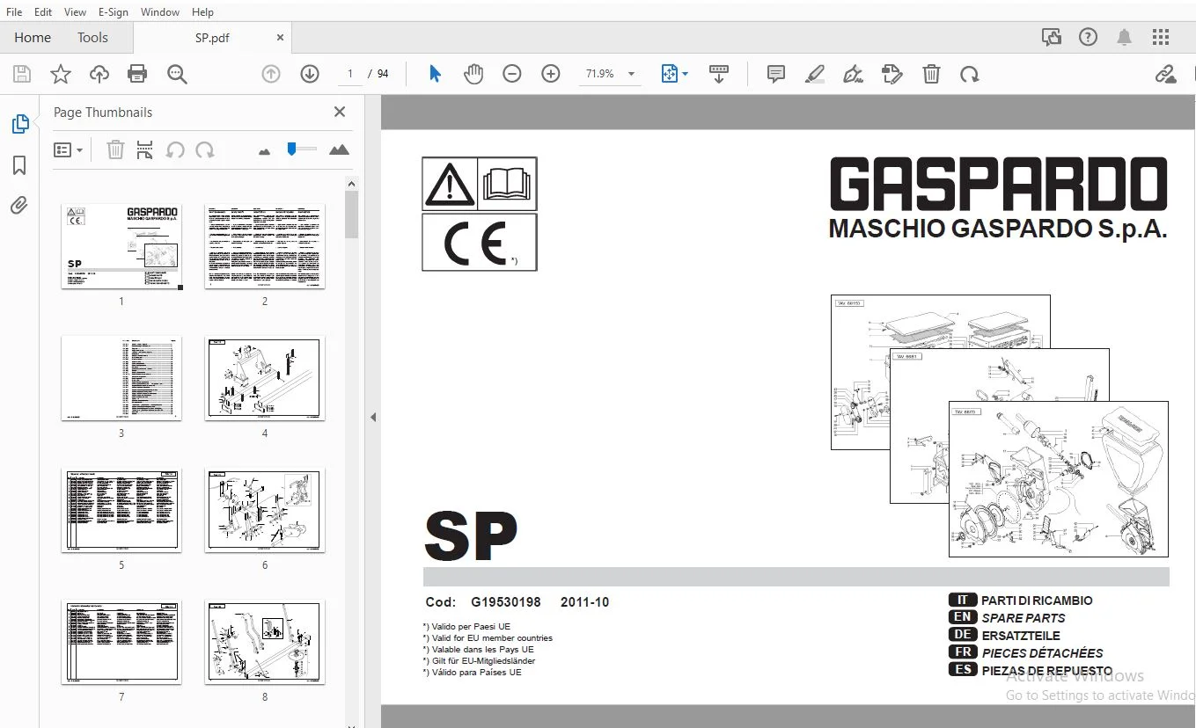The image size is (1196, 728).
Task: Reduce thumbnail size with small mountain icon
Action: pyautogui.click(x=264, y=151)
